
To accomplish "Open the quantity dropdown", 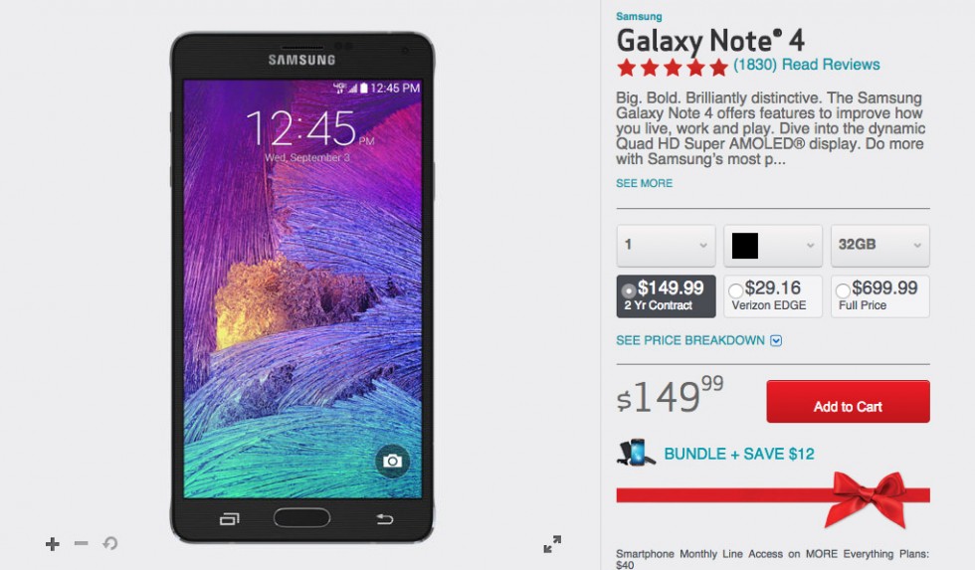I will tap(666, 245).
